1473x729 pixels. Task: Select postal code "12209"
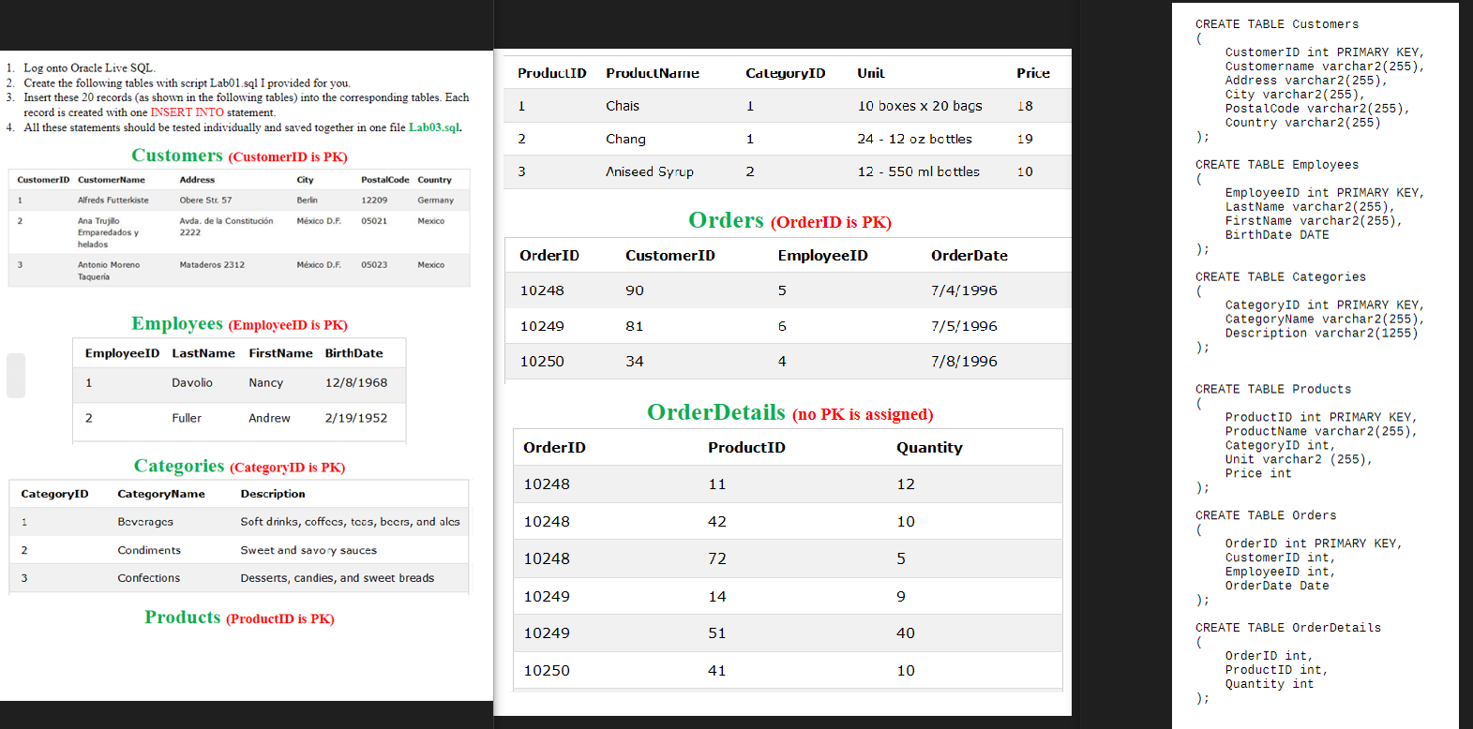coord(374,201)
